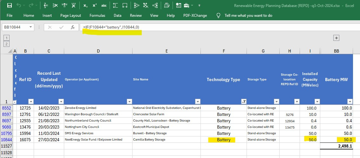This screenshot has width=360, height=158.
Task: Click the Zenobe Energy Limited cell
Action: (98, 108)
